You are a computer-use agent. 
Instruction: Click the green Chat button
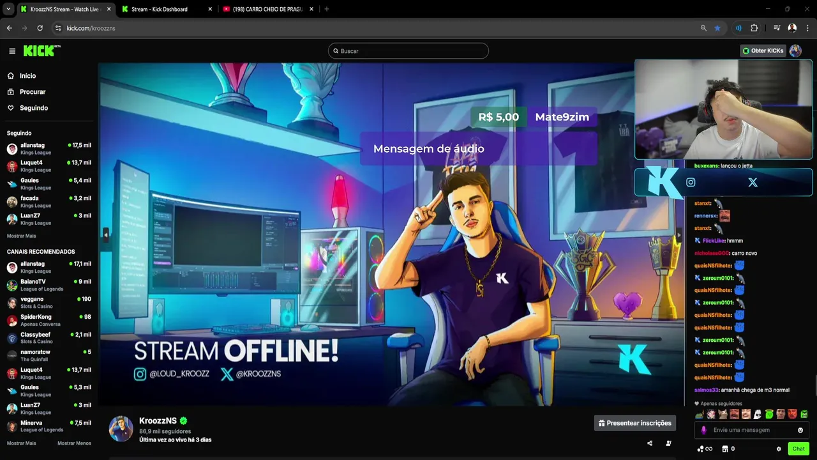click(798, 449)
